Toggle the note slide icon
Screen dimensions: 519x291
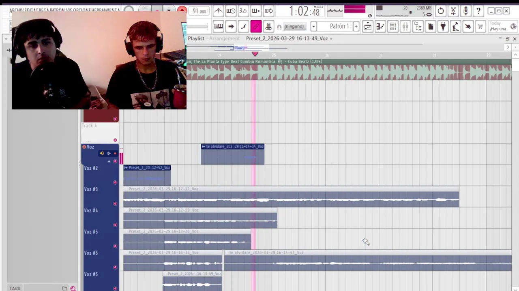tap(243, 27)
